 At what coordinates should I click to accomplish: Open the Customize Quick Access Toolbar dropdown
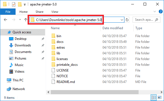point(25,5)
